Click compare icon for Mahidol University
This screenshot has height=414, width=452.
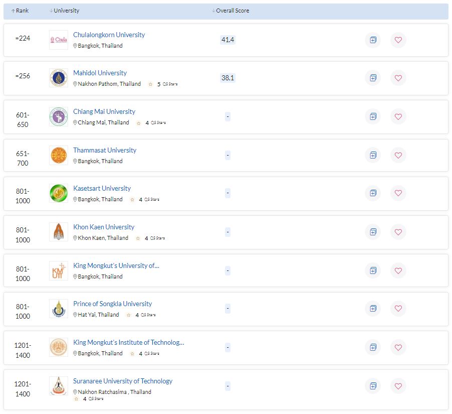click(x=373, y=78)
